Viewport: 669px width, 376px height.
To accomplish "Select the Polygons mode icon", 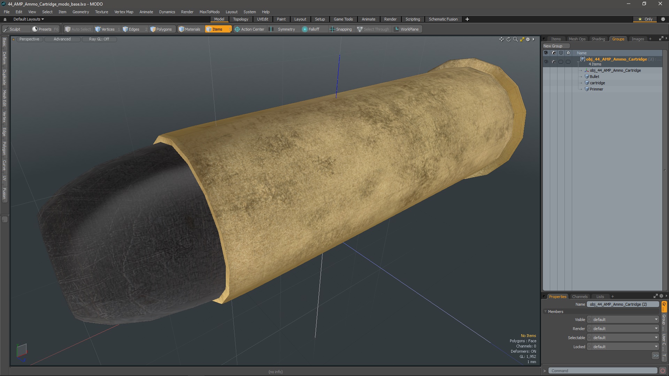I will 153,29.
